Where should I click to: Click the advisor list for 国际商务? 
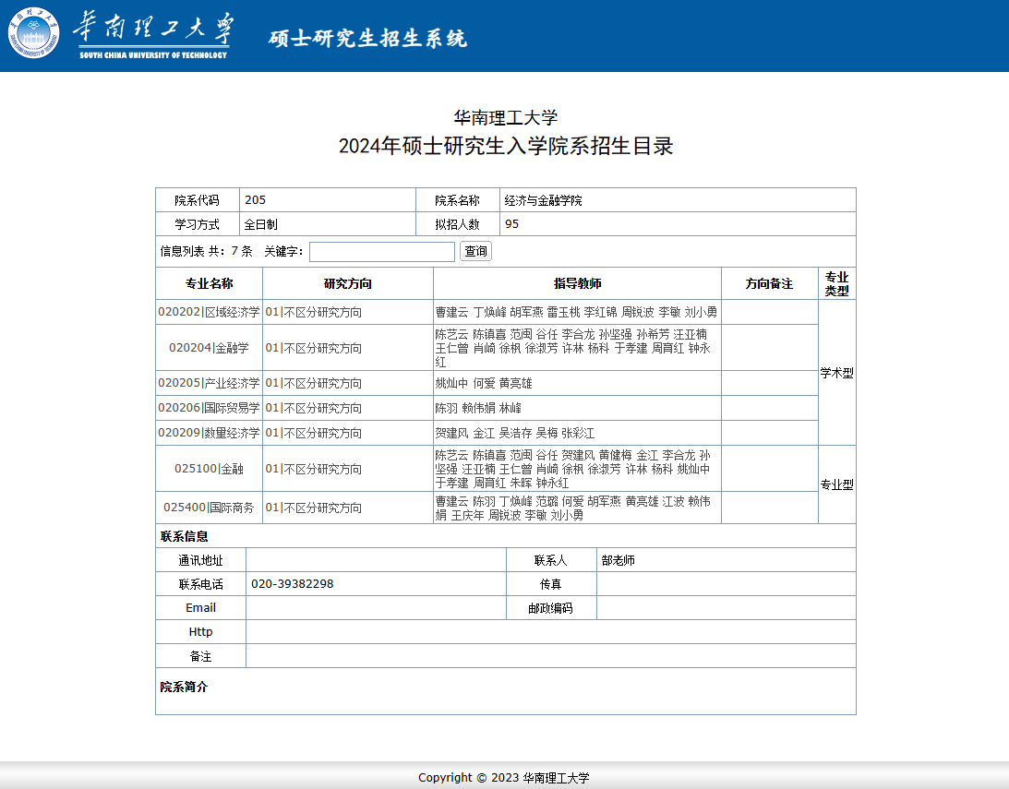tap(572, 508)
